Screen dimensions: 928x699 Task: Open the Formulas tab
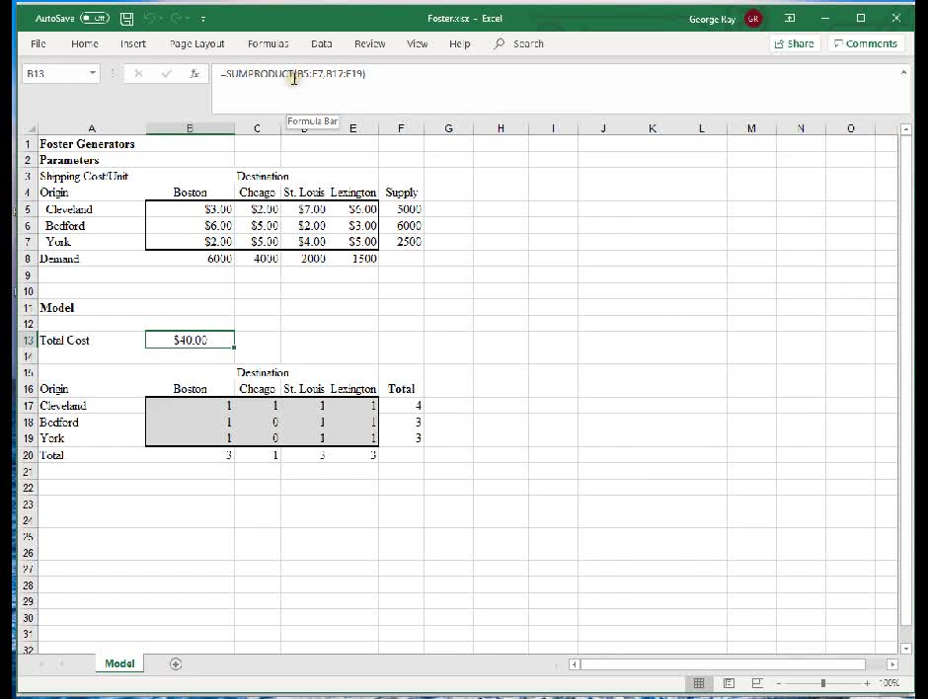click(x=269, y=43)
